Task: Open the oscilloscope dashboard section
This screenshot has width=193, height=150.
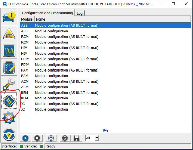Action: 9,51
